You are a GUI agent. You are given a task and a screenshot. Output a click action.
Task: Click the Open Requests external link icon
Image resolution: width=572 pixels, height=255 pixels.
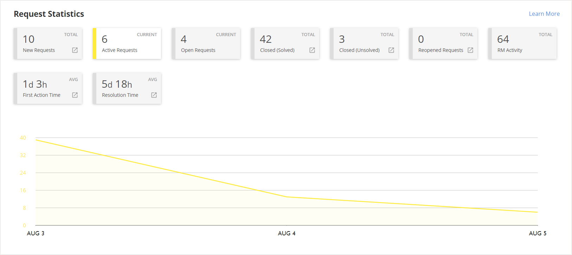pyautogui.click(x=233, y=50)
